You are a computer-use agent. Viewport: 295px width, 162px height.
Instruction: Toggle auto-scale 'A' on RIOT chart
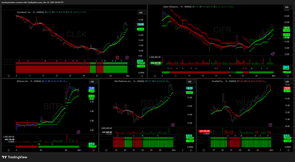tap(191, 150)
